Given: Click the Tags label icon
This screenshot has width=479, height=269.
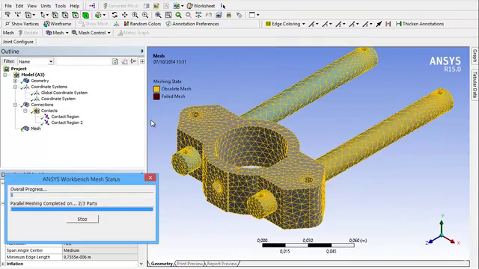Looking at the screenshot, I should point(239,15).
